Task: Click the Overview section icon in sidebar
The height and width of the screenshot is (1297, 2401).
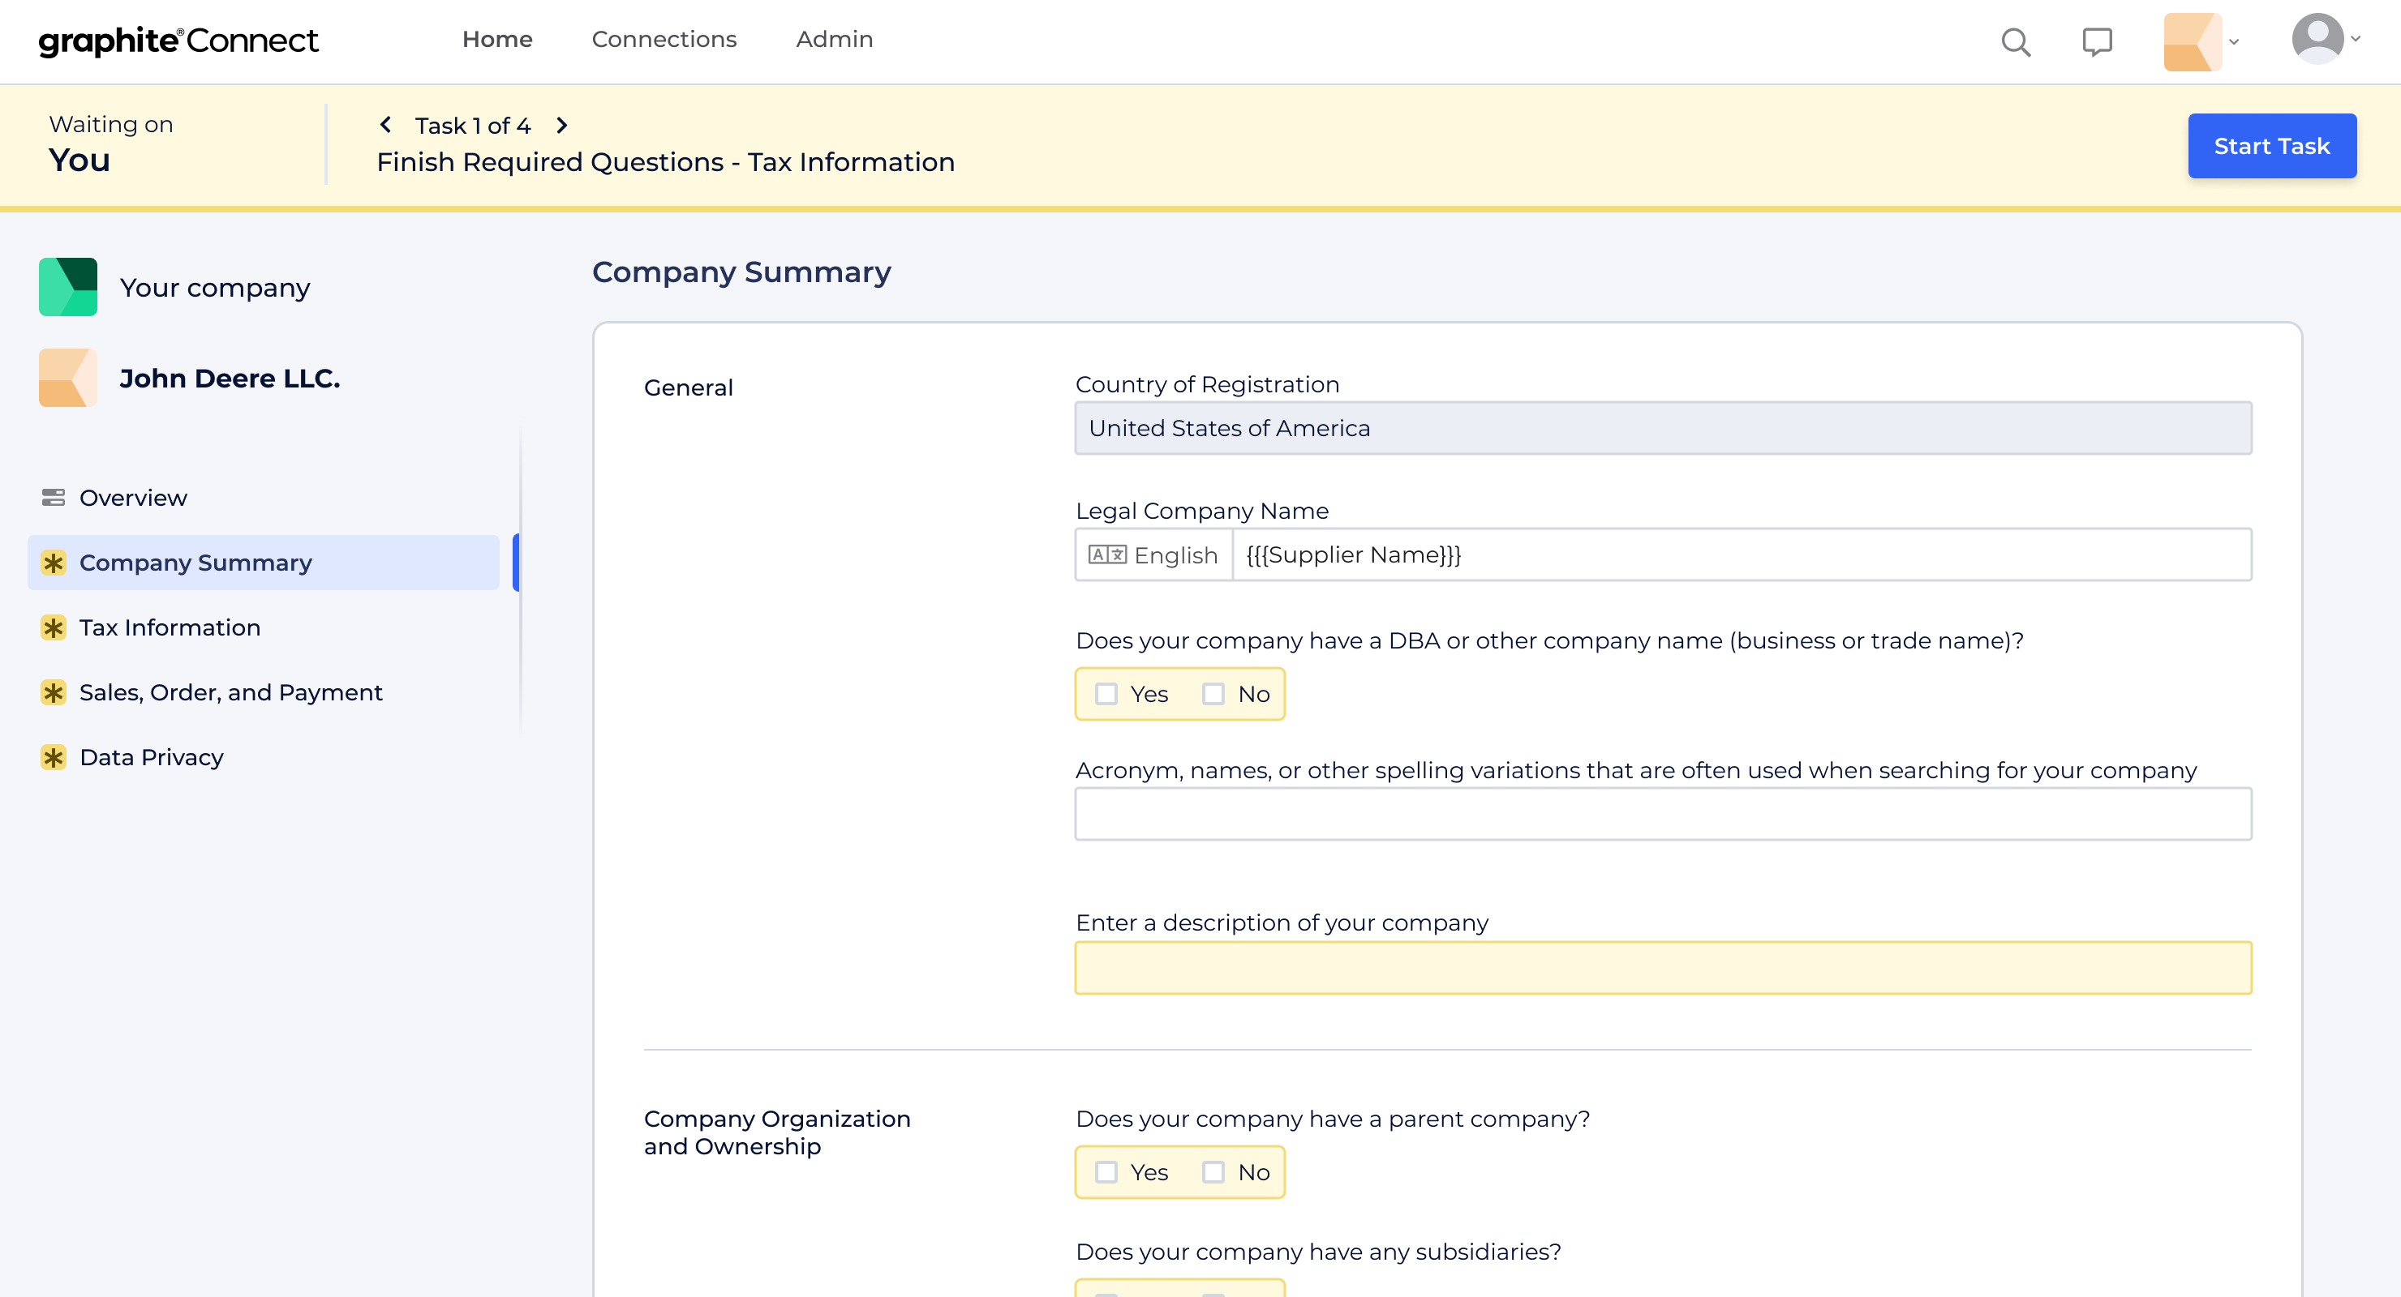Action: click(54, 497)
